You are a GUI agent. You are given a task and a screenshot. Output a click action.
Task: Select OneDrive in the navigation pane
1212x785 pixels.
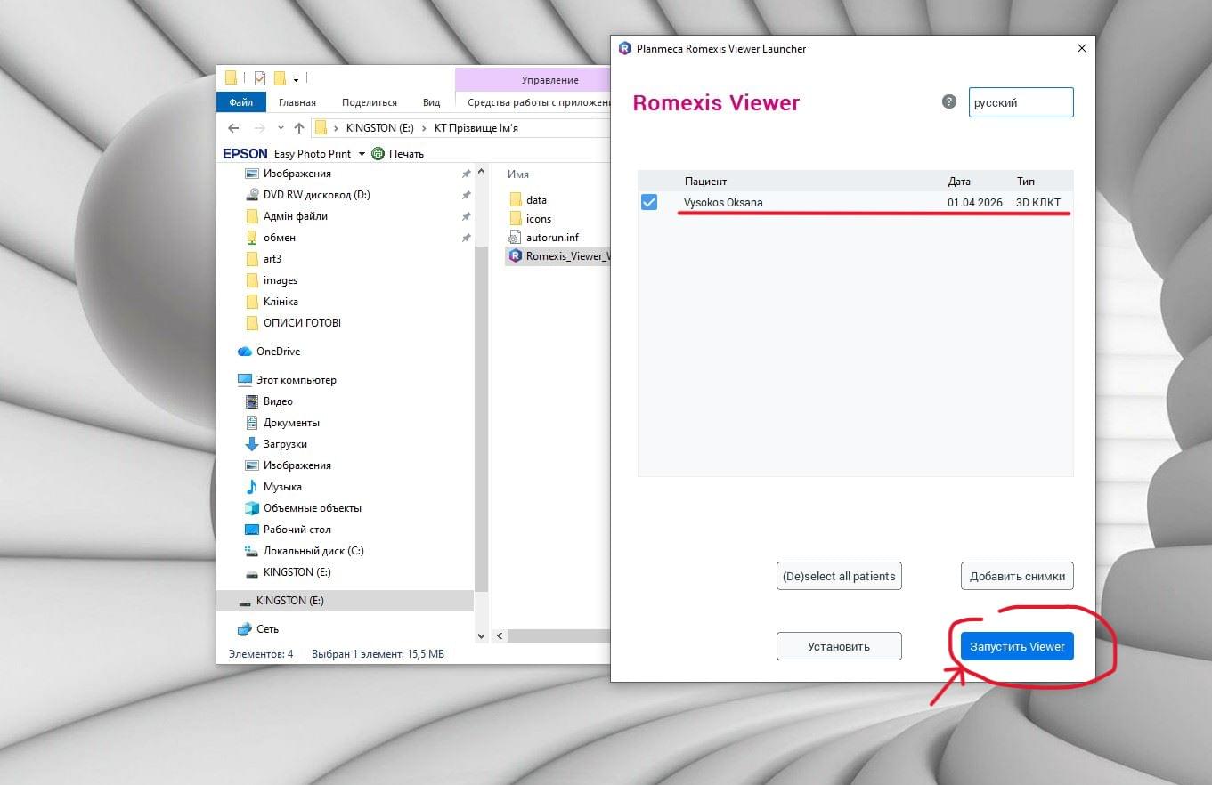point(278,352)
